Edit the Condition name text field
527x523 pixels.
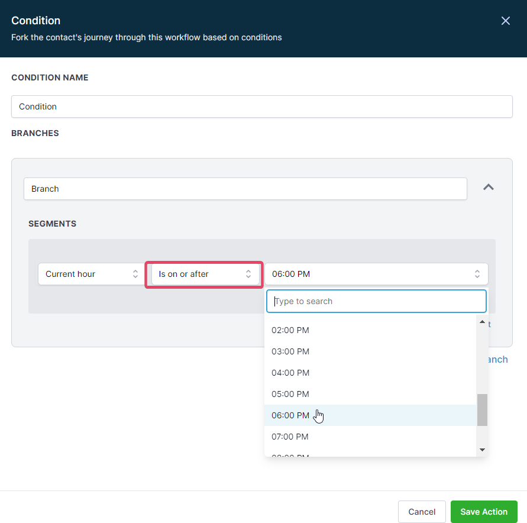[261, 106]
